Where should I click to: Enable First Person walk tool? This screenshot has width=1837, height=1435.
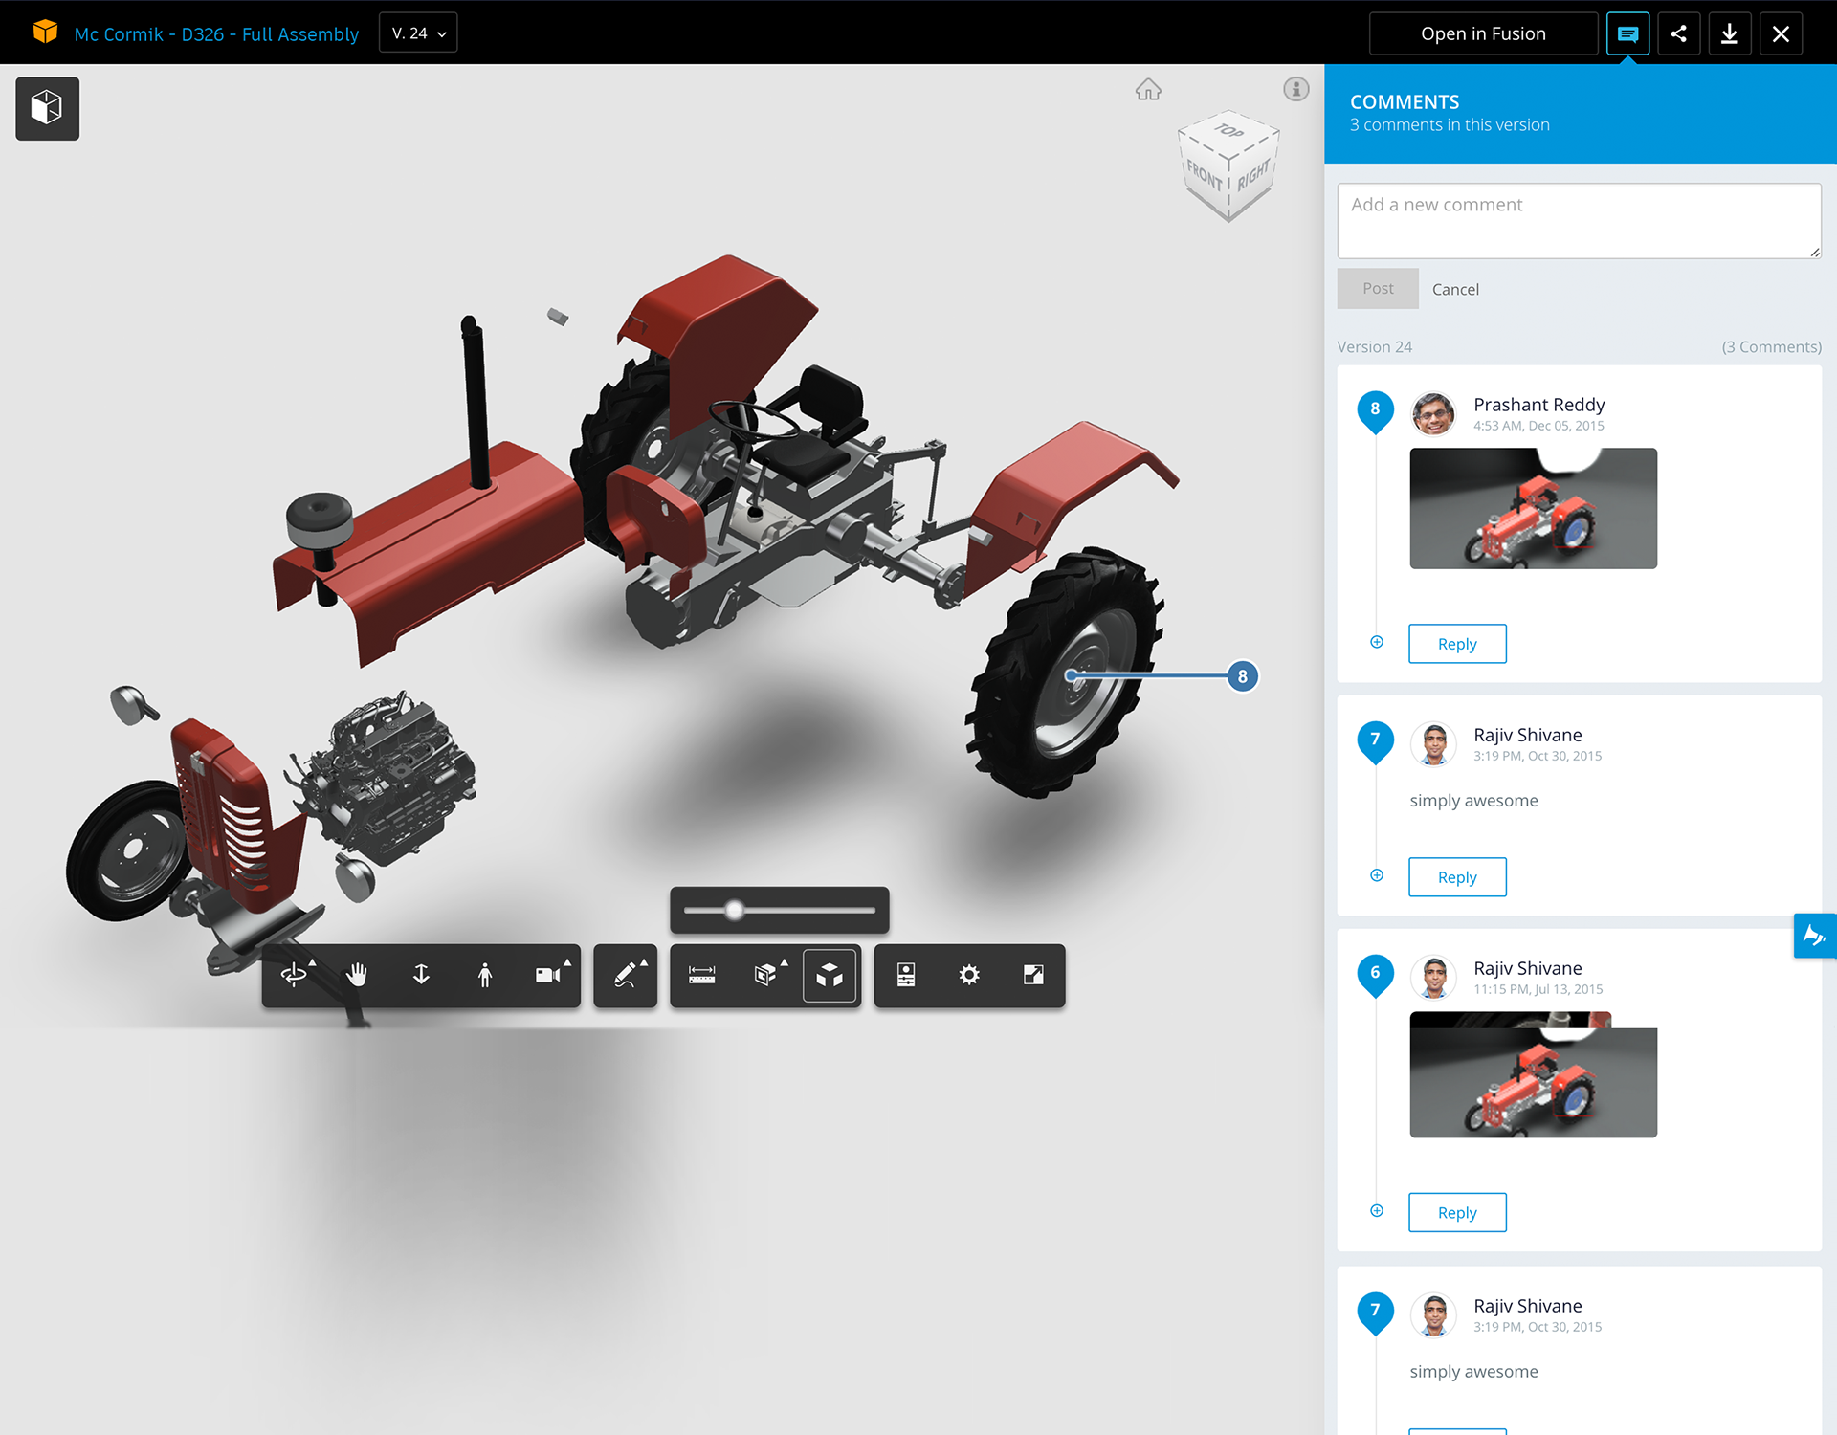pos(485,975)
